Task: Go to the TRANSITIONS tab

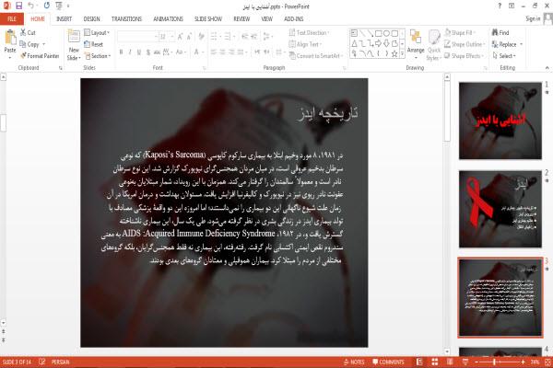Action: pos(126,19)
